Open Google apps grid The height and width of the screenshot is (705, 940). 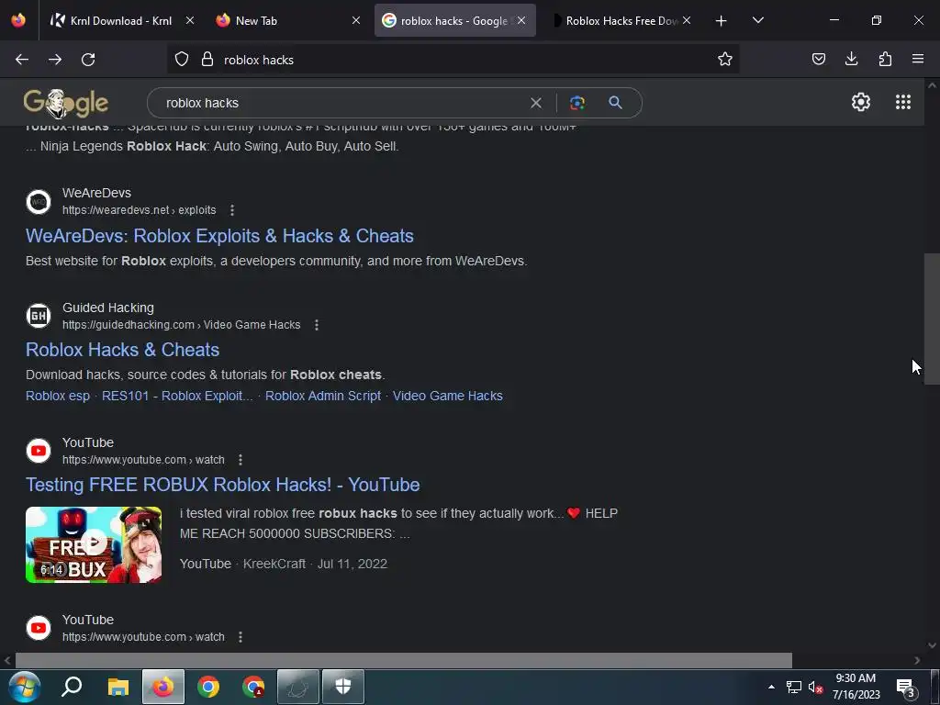tap(903, 102)
